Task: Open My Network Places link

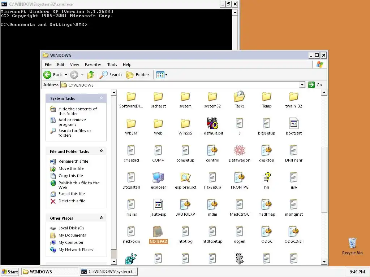Action: point(76,250)
